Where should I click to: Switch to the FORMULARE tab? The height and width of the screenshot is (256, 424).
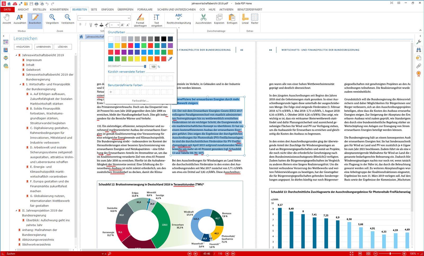(x=145, y=10)
